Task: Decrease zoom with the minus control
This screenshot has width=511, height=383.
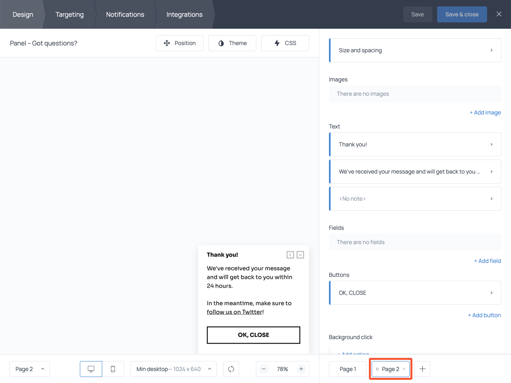Action: tap(264, 369)
